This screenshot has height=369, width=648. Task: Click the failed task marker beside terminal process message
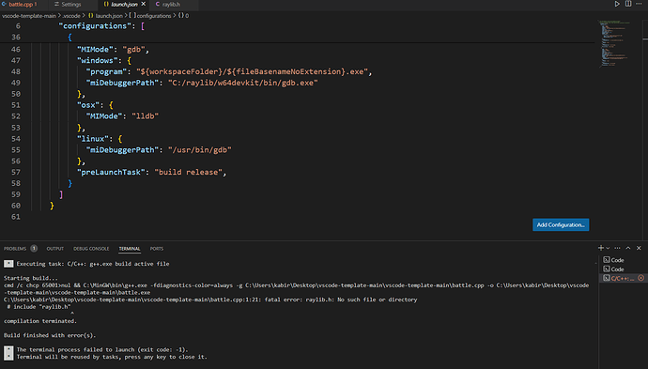(8, 353)
